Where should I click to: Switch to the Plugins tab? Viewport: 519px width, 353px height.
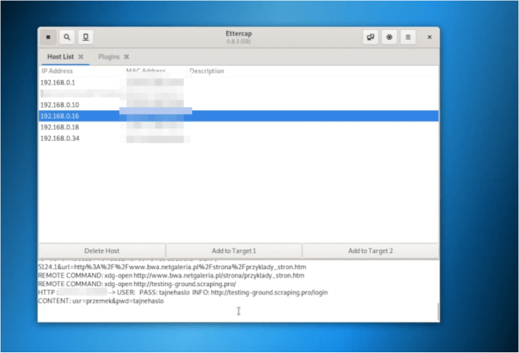[x=109, y=57]
